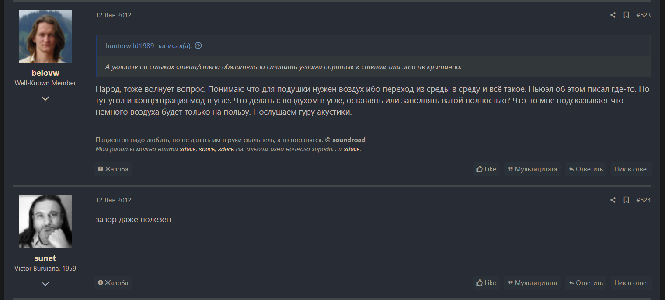665x300 pixels.
Task: Expand sunet's user info chevron
Action: [45, 284]
